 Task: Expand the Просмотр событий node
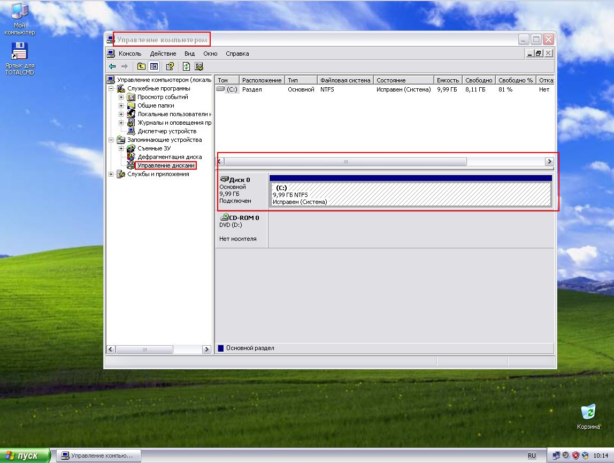(121, 97)
